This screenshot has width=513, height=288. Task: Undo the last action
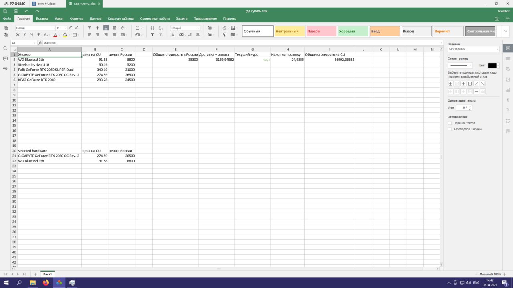coord(26,11)
